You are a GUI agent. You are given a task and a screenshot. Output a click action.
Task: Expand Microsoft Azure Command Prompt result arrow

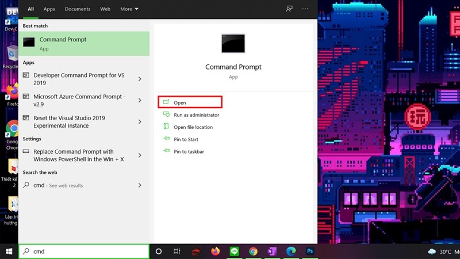point(140,101)
